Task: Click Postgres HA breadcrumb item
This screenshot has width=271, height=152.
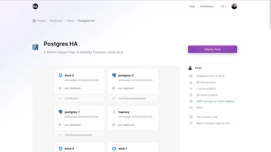Action: 86,21
